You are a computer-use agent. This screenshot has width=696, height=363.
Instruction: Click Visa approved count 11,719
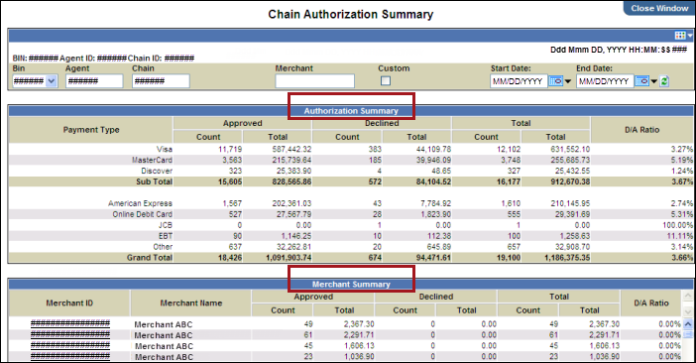point(230,149)
